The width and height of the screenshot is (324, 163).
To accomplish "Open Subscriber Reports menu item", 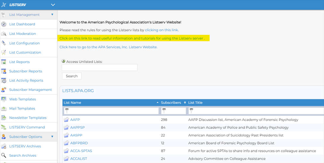I will 26,71.
